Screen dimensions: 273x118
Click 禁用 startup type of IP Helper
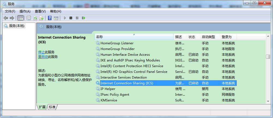205,89
